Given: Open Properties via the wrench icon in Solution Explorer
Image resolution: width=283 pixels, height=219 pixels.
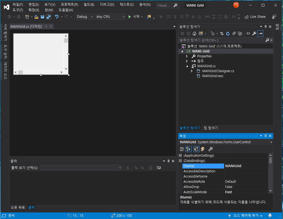Looking at the screenshot, I should coord(254,33).
